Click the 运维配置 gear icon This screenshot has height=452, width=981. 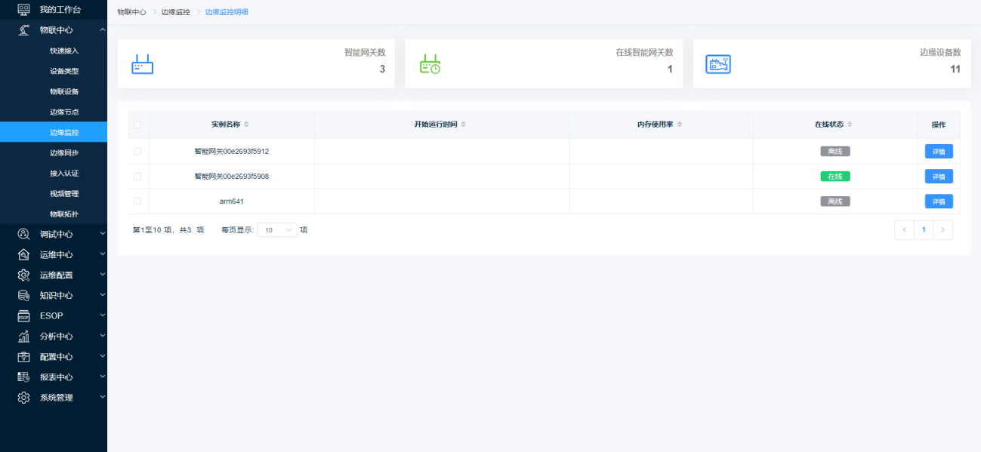(x=23, y=275)
